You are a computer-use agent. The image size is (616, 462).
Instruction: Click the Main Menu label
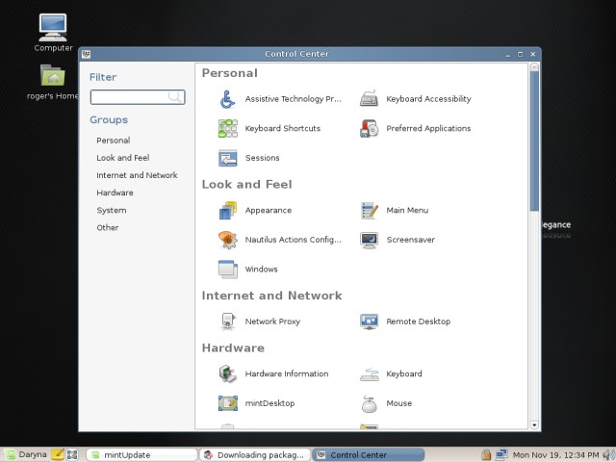[x=407, y=210]
